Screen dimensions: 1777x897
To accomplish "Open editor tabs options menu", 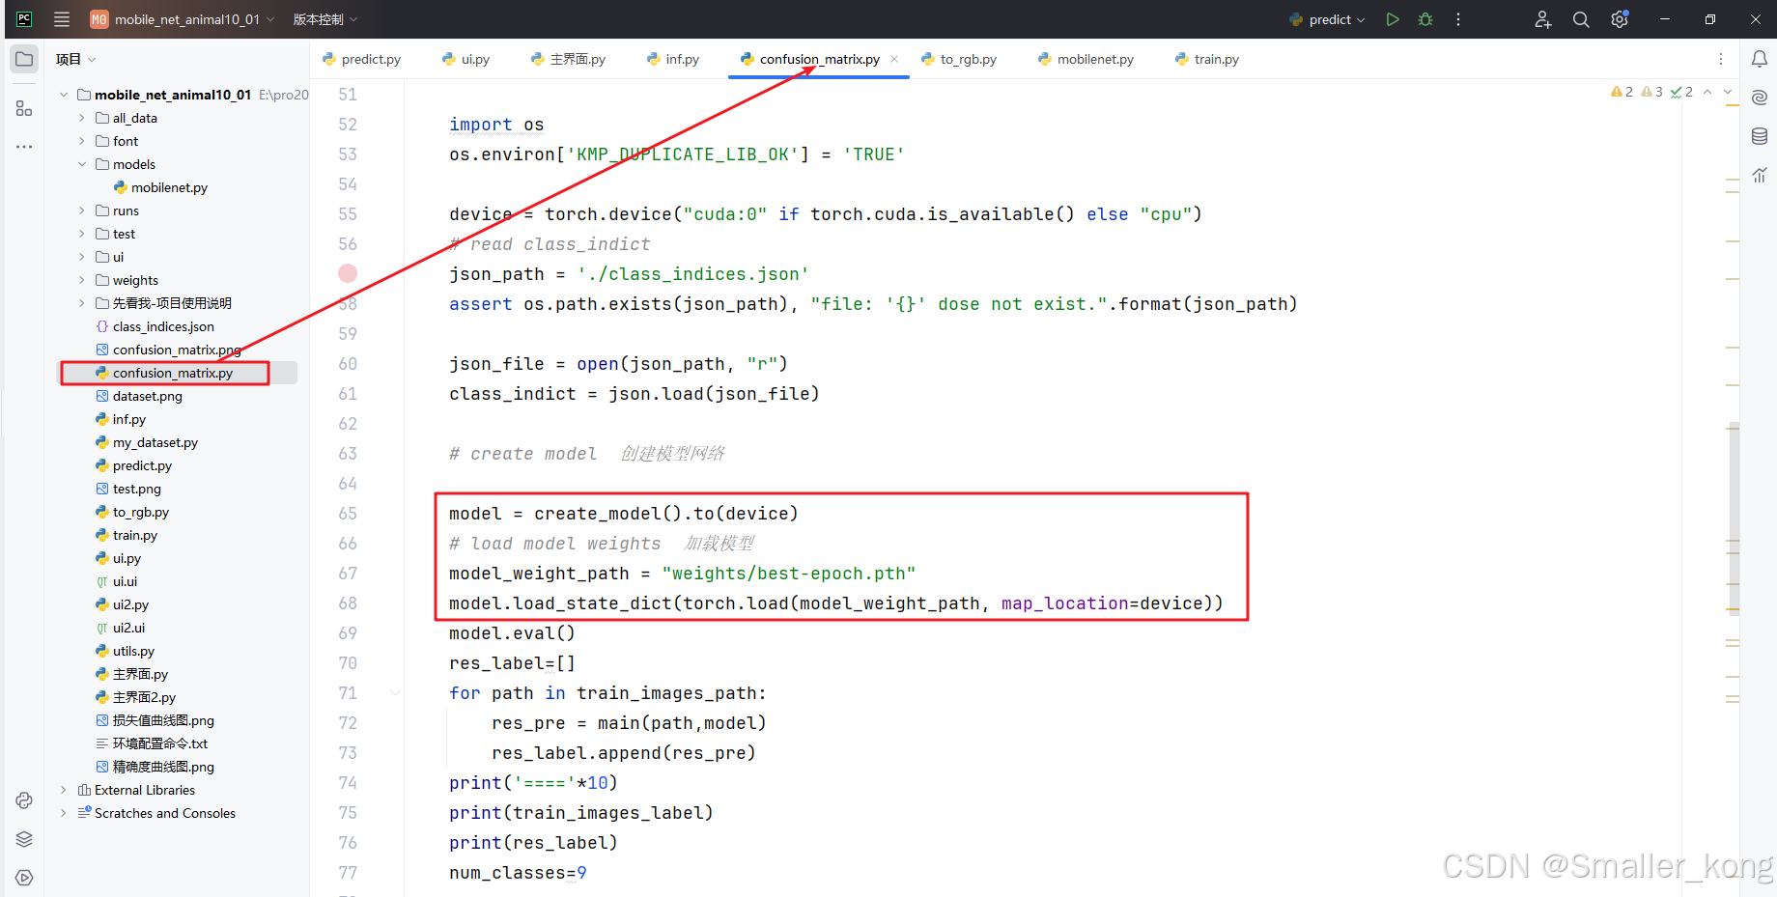I will (1721, 59).
